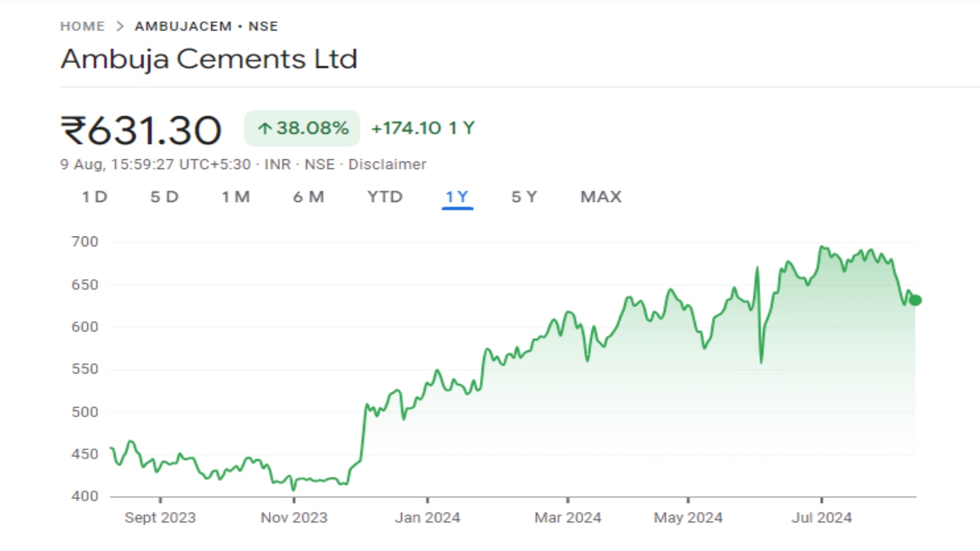
Task: Click the ₹631.30 stock price
Action: pyautogui.click(x=142, y=130)
